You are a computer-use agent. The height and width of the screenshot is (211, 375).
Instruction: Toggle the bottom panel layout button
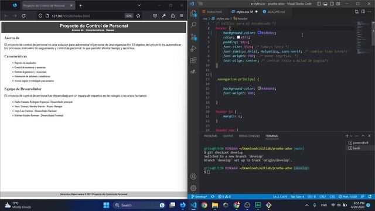[326, 4]
